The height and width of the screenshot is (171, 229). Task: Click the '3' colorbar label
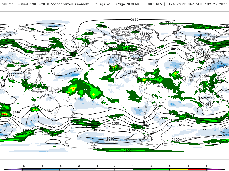point(169,166)
